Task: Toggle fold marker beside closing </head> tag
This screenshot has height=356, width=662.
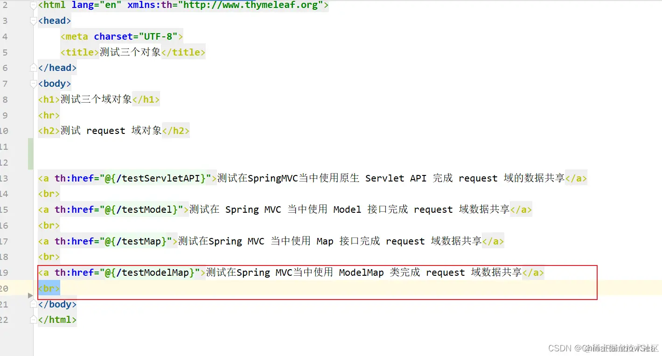Action: (33, 68)
